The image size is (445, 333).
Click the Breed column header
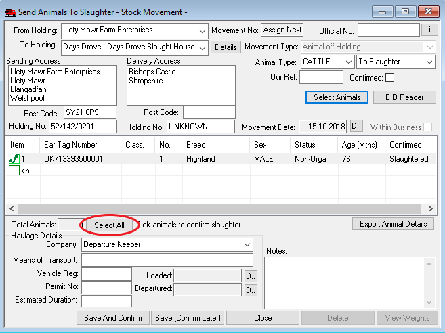(215, 145)
